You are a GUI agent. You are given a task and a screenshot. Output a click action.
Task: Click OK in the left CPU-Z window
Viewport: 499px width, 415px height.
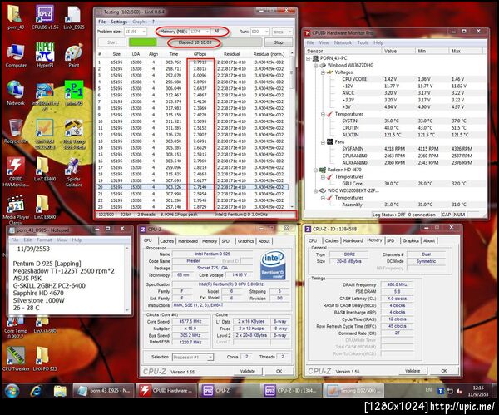[279, 371]
